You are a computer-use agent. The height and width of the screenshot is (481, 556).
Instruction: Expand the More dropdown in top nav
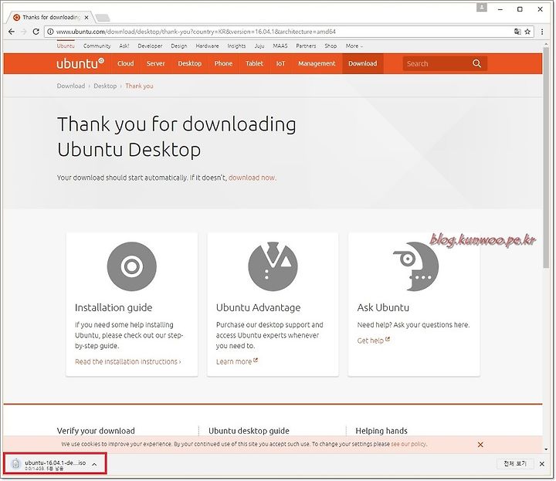coord(354,46)
